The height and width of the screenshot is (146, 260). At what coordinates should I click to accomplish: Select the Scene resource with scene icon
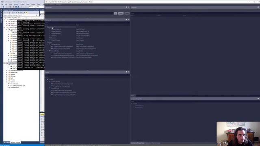point(53,38)
